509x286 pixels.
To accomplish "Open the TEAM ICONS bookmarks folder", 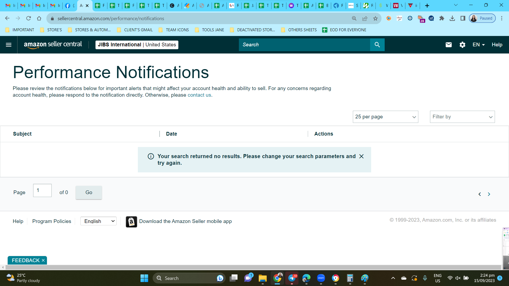I will click(x=174, y=30).
